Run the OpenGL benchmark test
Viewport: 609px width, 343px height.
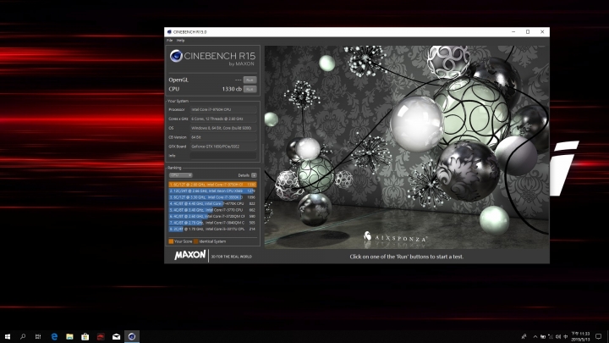tap(250, 80)
